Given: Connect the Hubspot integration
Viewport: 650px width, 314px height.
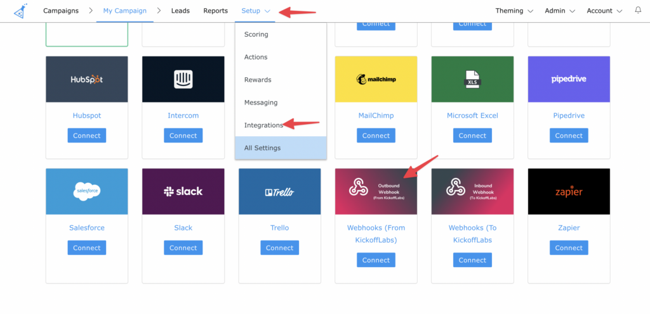Looking at the screenshot, I should click(86, 135).
